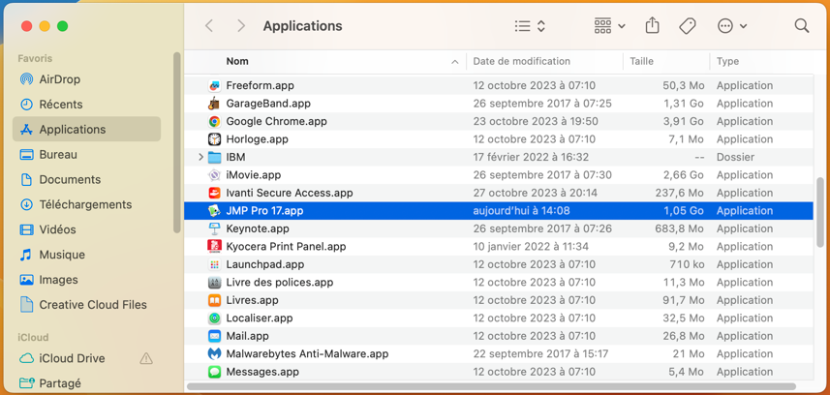The image size is (830, 395).
Task: Click the Share icon in the toolbar
Action: coord(652,26)
